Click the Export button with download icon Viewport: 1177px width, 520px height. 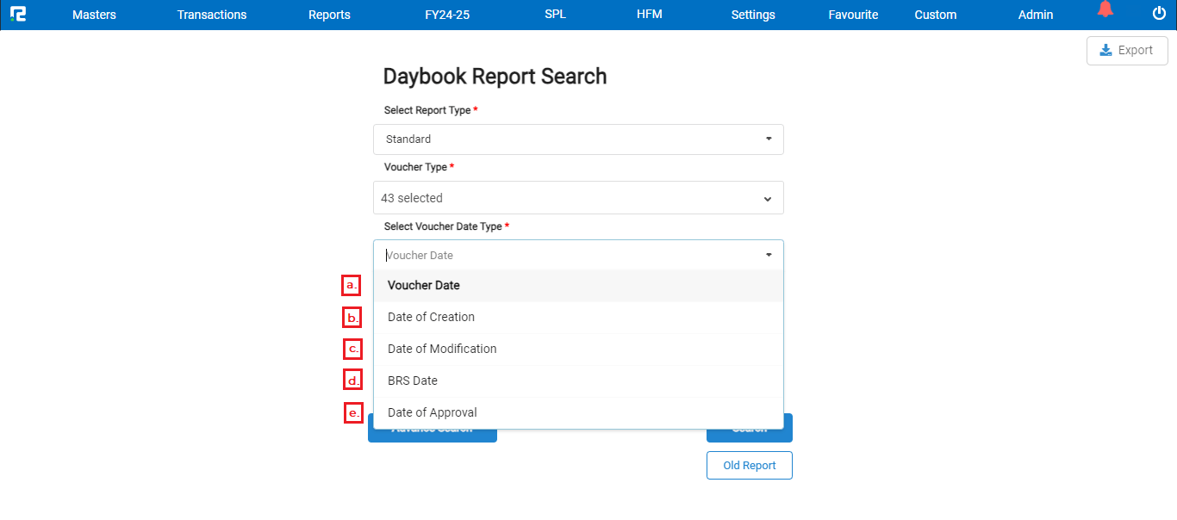click(1127, 51)
